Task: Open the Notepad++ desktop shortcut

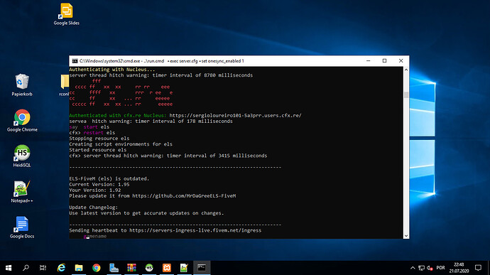Action: coord(22,192)
